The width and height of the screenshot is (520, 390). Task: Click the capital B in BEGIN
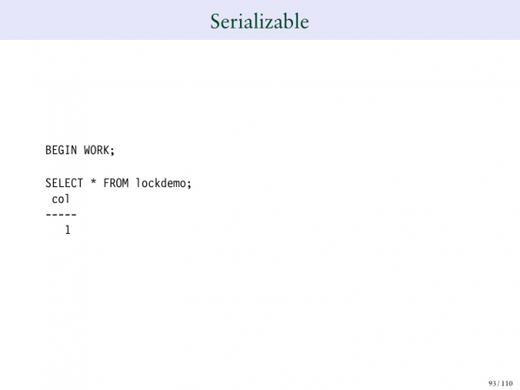[49, 150]
